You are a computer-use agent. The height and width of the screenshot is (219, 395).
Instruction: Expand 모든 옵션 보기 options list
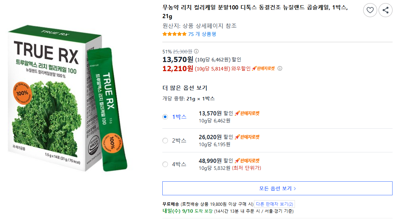(277, 188)
